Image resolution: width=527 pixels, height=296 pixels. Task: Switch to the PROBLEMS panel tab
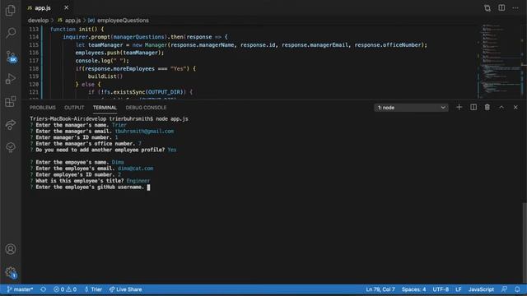click(x=43, y=108)
